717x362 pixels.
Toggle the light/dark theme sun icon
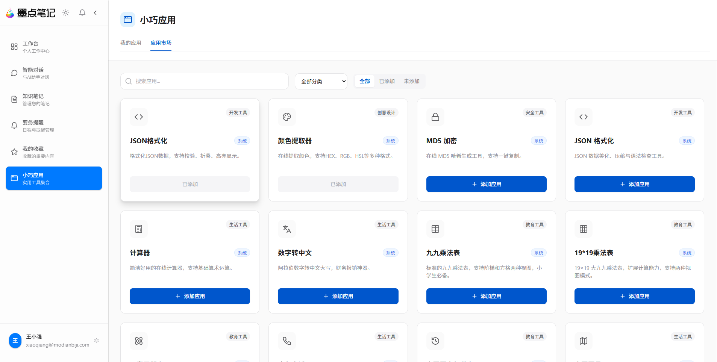pyautogui.click(x=66, y=13)
